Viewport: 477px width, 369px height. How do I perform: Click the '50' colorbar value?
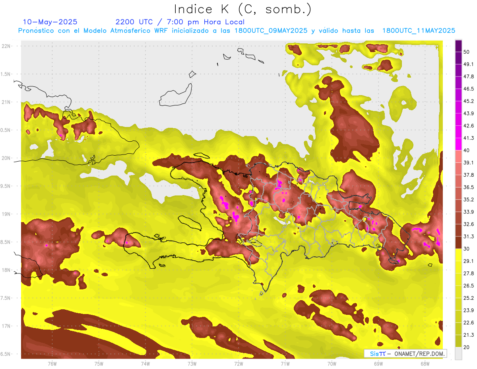click(x=467, y=52)
